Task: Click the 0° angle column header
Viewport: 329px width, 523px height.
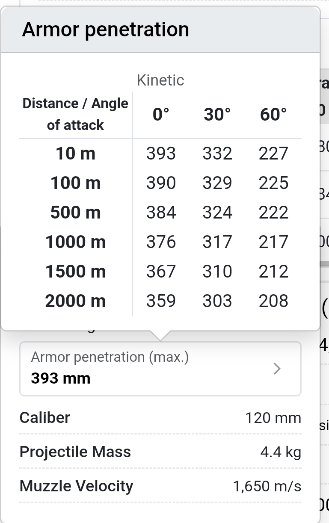Action: (x=161, y=115)
